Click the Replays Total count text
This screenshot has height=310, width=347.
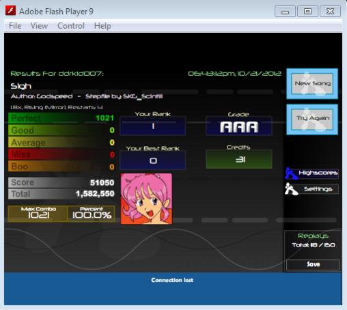pyautogui.click(x=314, y=245)
